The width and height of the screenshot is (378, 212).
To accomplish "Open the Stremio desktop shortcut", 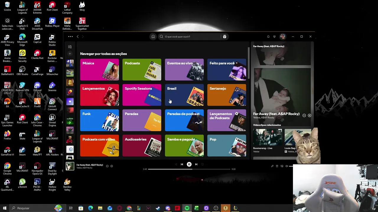I will (52, 87).
